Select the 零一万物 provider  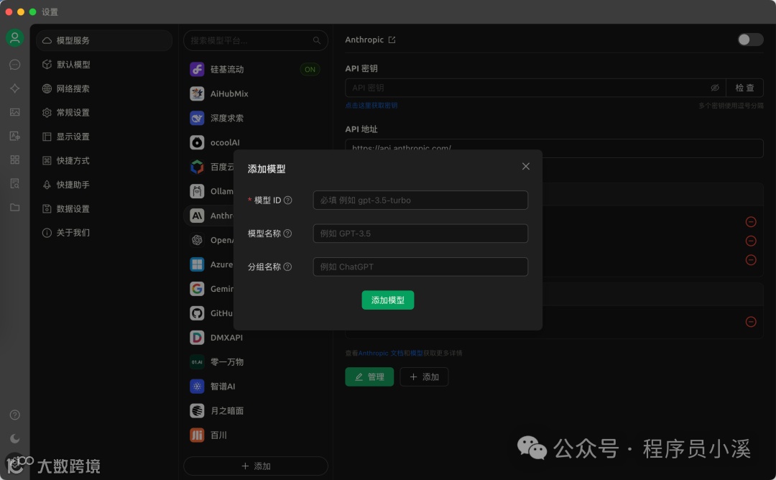pyautogui.click(x=255, y=361)
